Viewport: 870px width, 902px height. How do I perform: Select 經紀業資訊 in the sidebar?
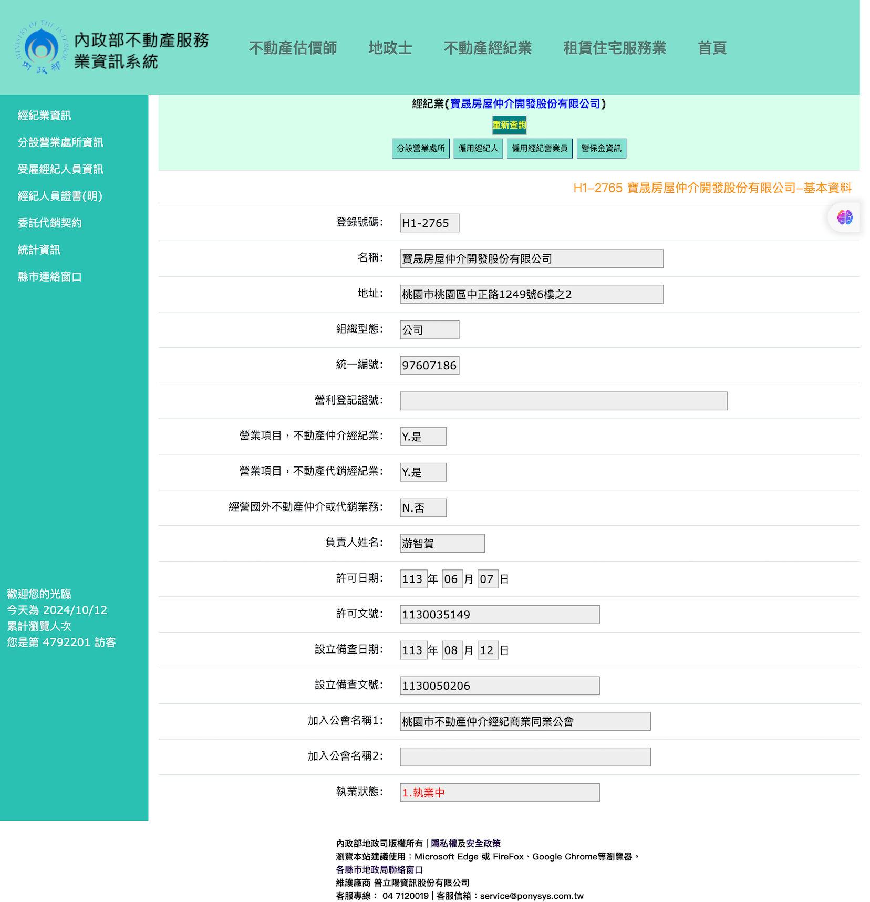pos(45,116)
